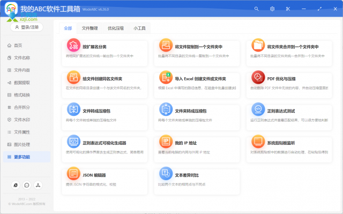Switch to the 小工具 tab

[x=139, y=28]
